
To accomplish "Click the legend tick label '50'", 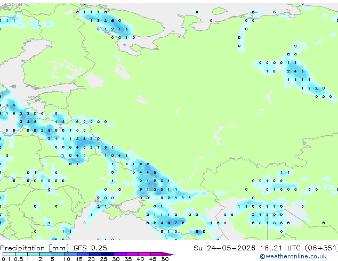I will (x=165, y=259).
